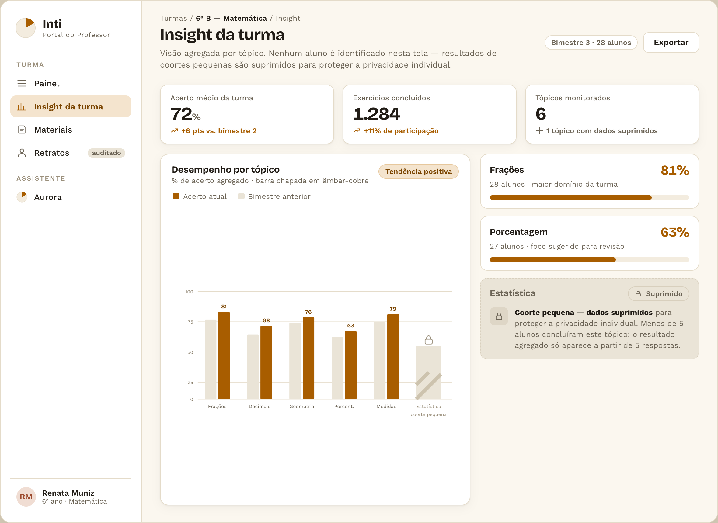
Task: Click the lock icon in the Suprimido badge
Action: tap(639, 294)
